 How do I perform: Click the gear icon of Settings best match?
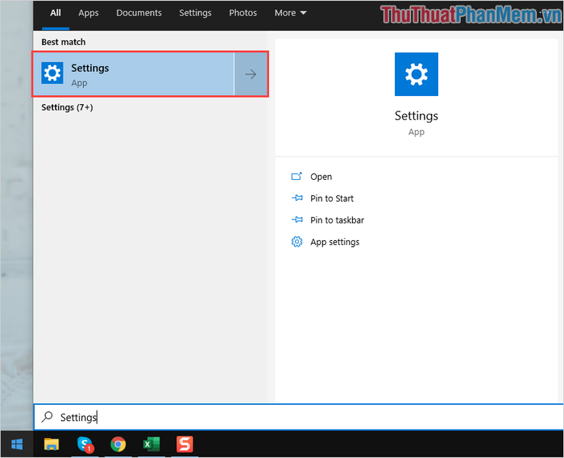click(x=52, y=73)
